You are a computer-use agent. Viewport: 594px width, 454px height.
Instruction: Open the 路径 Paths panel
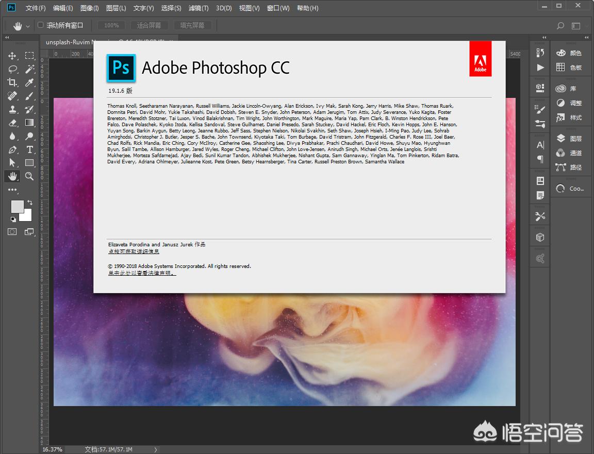(x=570, y=167)
